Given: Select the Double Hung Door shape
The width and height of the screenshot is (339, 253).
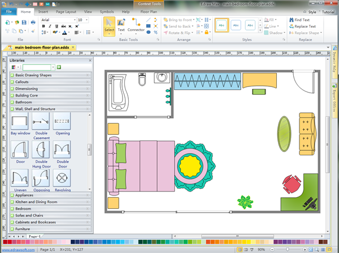Looking at the screenshot, I should pos(41,150).
